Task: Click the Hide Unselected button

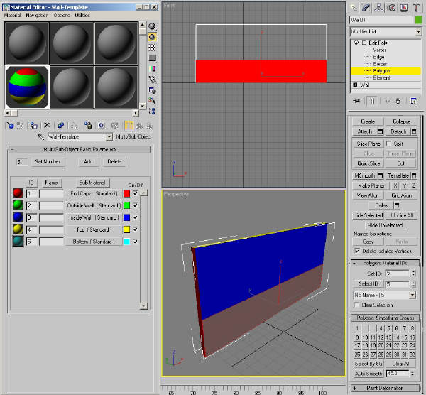Action: coord(385,225)
